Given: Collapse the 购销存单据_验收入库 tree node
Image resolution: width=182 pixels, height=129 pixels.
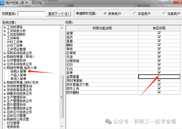Looking at the screenshot, I should 4,68.
